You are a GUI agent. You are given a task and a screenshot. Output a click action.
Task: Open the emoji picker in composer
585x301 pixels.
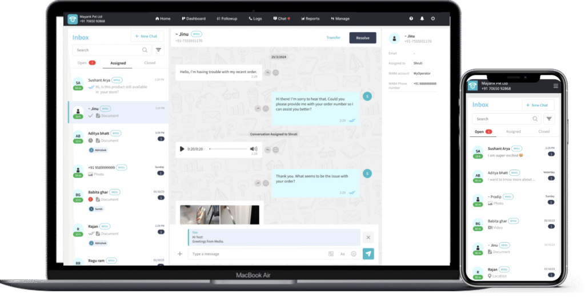pos(354,254)
